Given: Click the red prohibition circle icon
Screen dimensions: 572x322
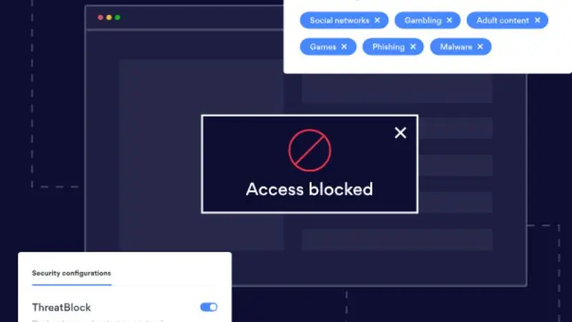Looking at the screenshot, I should [x=310, y=150].
